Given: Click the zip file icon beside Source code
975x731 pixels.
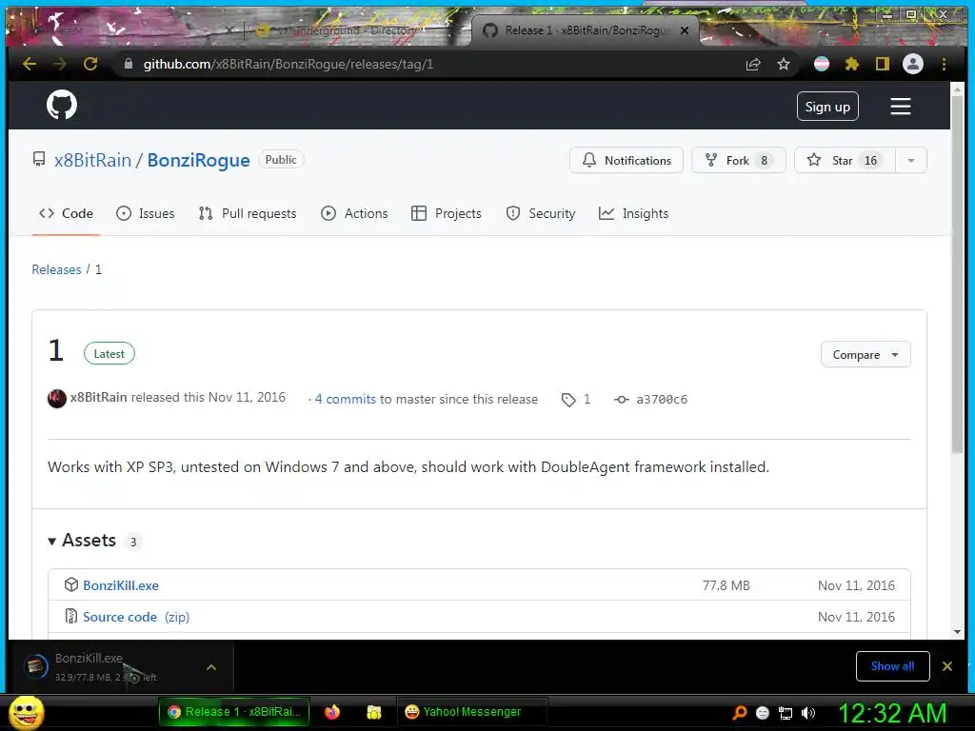Looking at the screenshot, I should 71,616.
